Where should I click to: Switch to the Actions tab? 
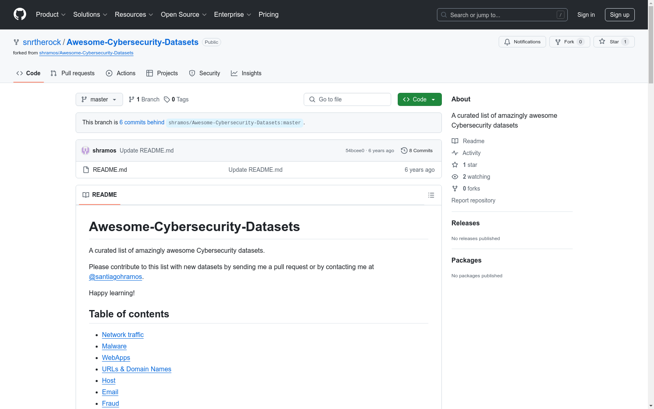(x=121, y=73)
